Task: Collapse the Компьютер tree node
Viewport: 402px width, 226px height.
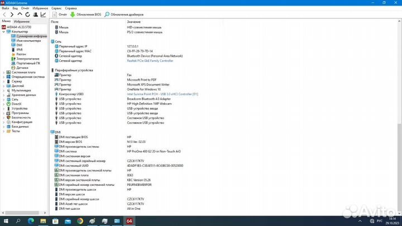Action: coord(3,32)
